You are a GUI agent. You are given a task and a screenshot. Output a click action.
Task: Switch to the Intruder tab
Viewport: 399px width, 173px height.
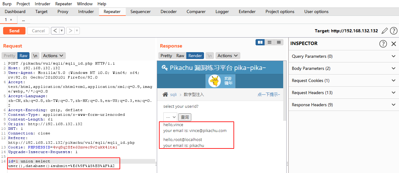[86, 11]
